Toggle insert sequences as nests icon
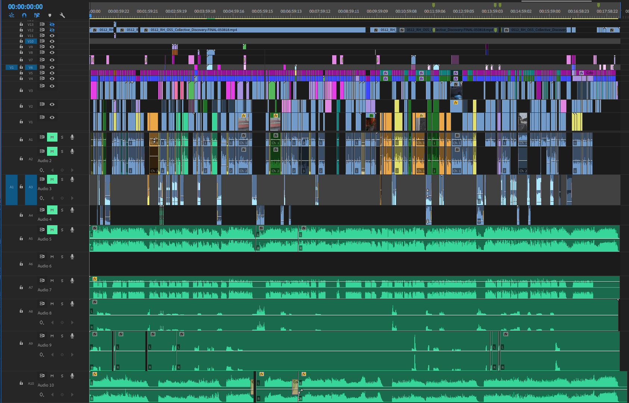The width and height of the screenshot is (629, 403). pyautogui.click(x=12, y=15)
